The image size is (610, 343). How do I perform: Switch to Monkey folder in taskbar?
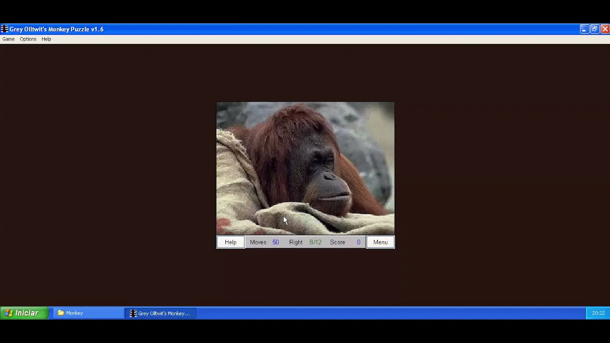tap(88, 313)
